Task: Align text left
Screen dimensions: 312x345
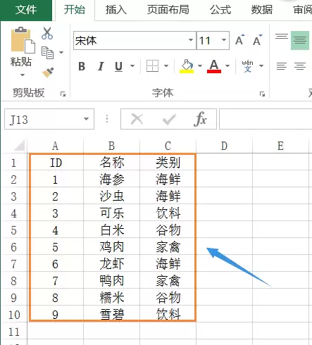Action: [x=282, y=66]
